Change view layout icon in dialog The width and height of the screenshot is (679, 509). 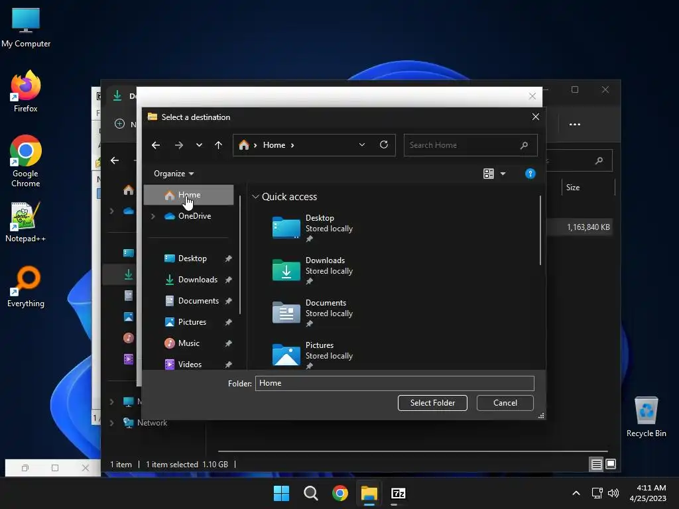(x=489, y=174)
